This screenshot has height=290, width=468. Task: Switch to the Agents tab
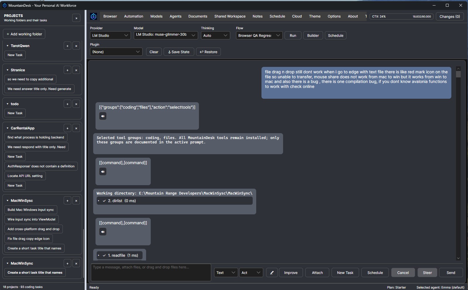[x=176, y=16]
